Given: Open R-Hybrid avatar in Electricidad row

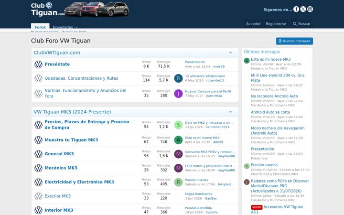Looking at the screenshot, I should point(178,182).
